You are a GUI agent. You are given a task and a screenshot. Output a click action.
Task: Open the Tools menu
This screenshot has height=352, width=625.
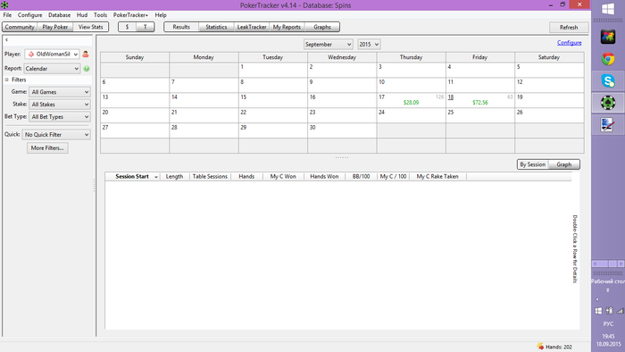[x=100, y=15]
